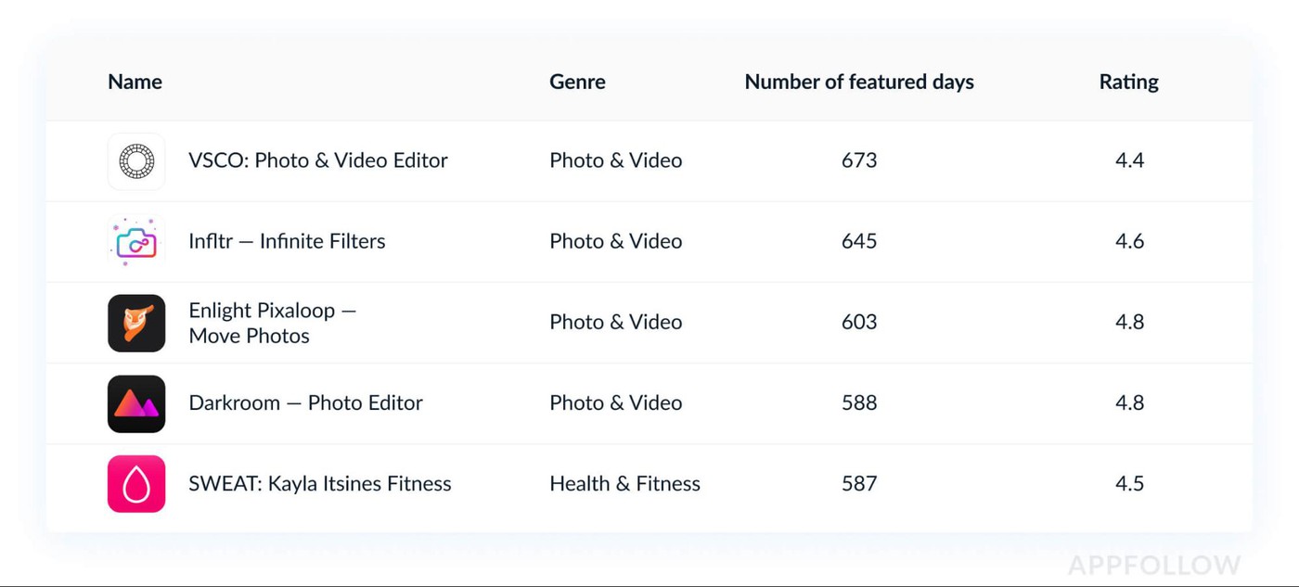Click VSCO's Photo & Video genre cell

(x=615, y=160)
